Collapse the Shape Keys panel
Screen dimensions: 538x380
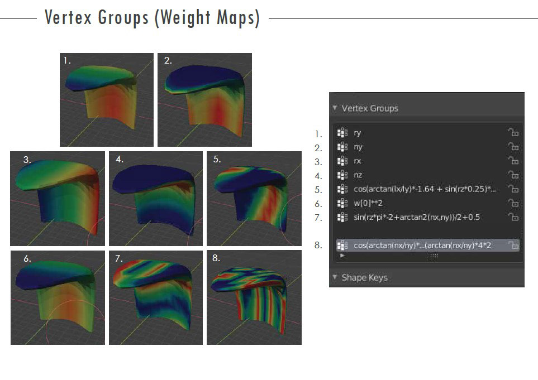(x=335, y=277)
